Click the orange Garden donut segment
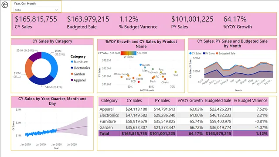This screenshot has width=279, height=157. 28,68
